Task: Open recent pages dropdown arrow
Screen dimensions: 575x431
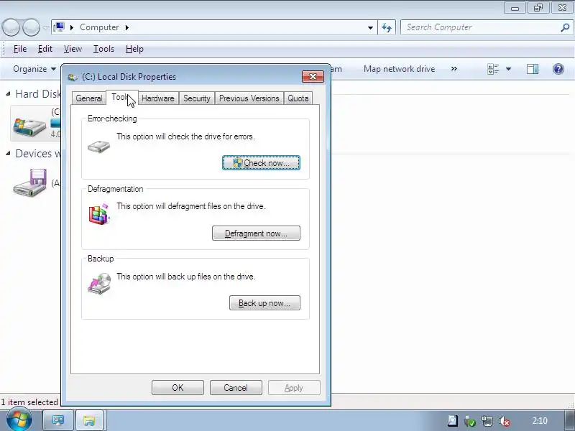Action: click(x=45, y=27)
